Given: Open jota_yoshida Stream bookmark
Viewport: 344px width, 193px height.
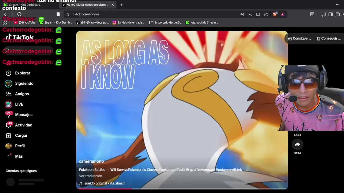Looking at the screenshot, I should pyautogui.click(x=202, y=23).
